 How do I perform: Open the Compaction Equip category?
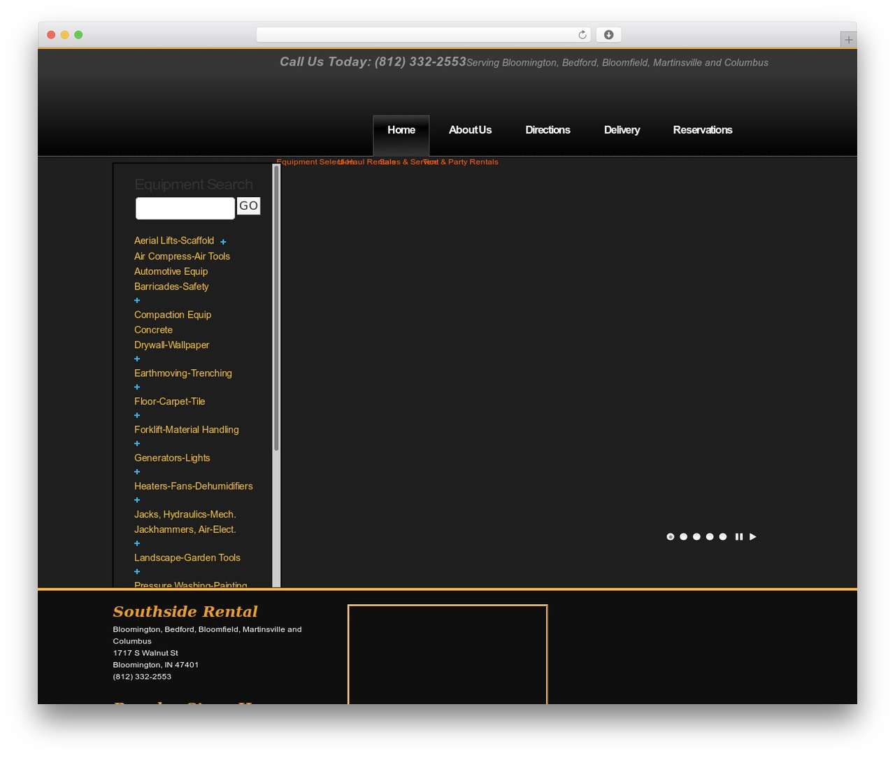coord(173,315)
